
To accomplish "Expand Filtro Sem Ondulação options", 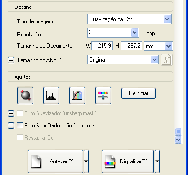I will [11, 126].
